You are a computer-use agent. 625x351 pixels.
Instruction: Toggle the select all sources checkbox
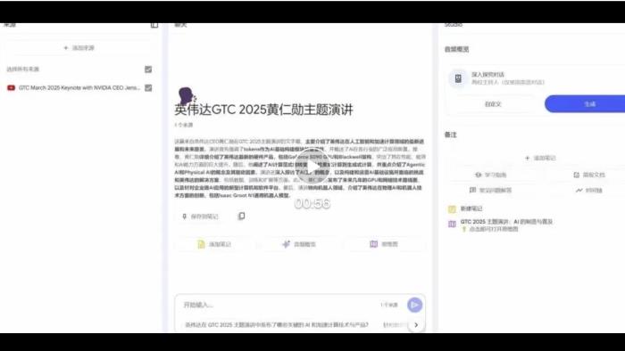(x=148, y=69)
